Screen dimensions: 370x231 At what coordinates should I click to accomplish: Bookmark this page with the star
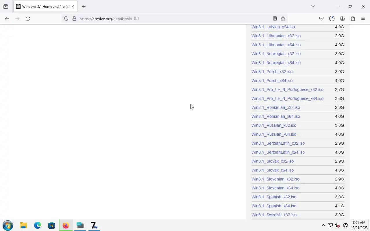coord(283,19)
